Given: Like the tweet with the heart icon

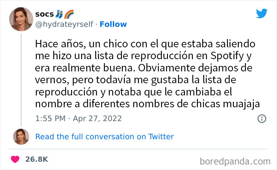Looking at the screenshot, I should (x=15, y=159).
